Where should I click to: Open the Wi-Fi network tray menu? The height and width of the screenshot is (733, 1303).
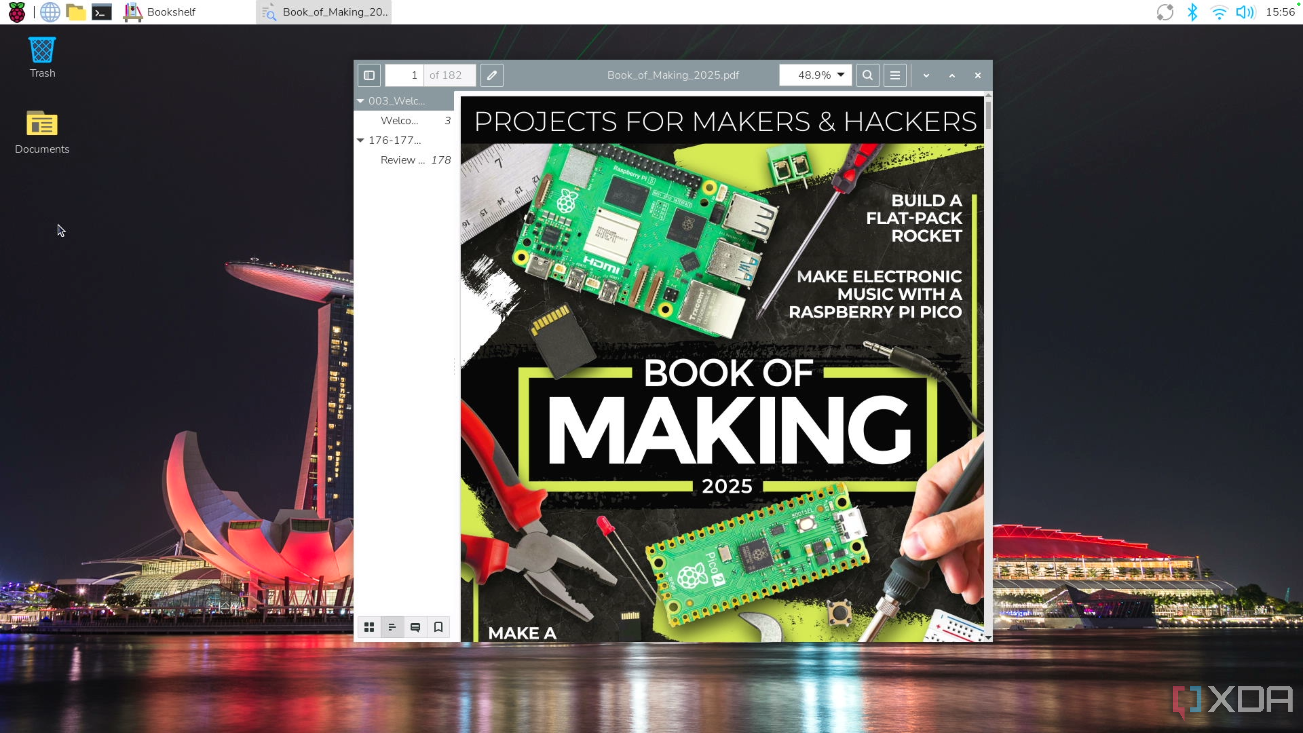pyautogui.click(x=1219, y=12)
